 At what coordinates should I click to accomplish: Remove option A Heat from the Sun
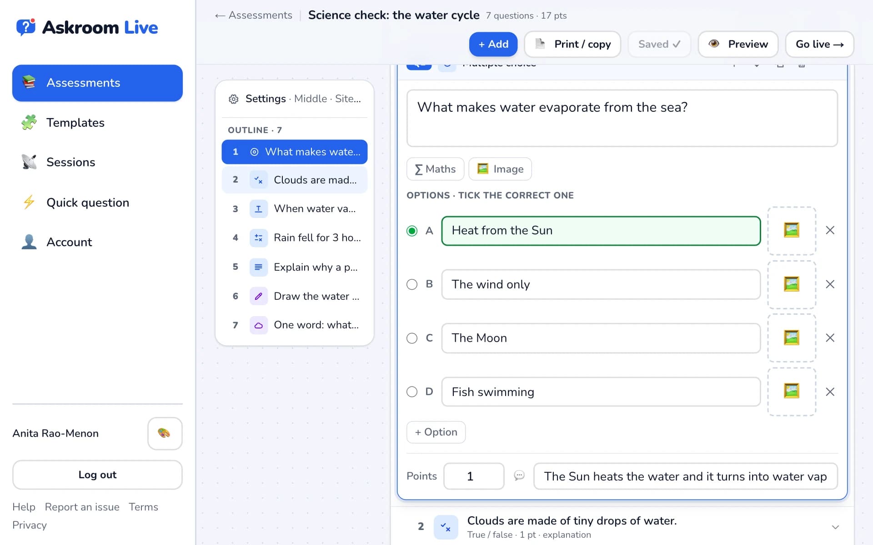point(830,230)
